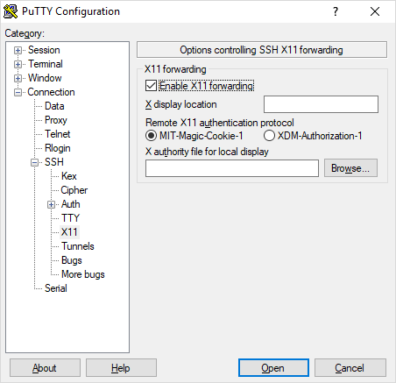Select Telnet in category tree
396x383 pixels.
[x=58, y=134]
